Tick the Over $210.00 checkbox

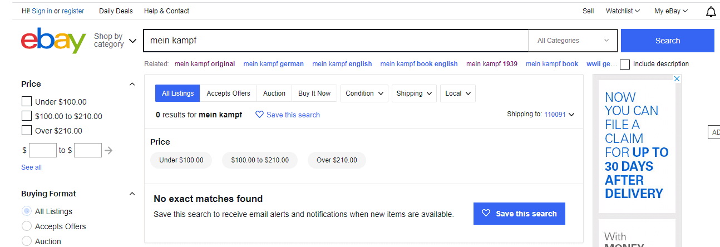coord(26,131)
